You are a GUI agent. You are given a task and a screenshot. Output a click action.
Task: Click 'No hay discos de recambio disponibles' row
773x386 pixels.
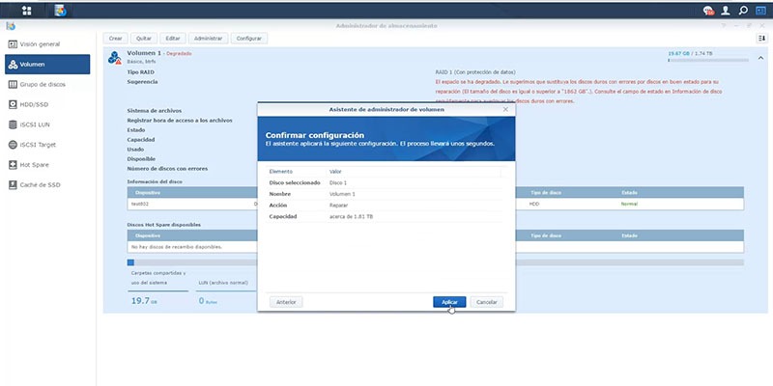436,247
